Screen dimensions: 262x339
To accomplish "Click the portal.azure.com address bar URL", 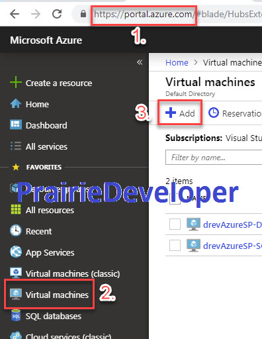I will coord(144,15).
